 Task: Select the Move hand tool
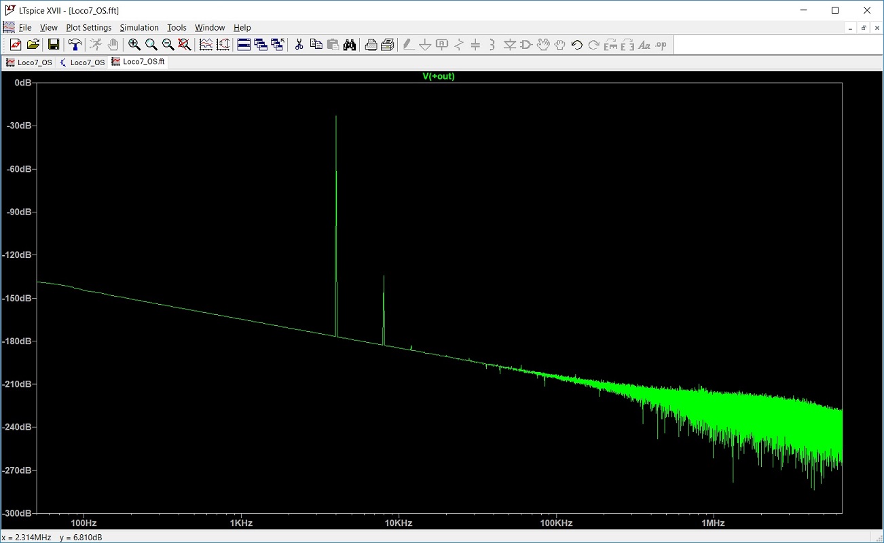click(x=543, y=45)
